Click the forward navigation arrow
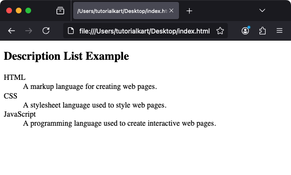Screen dimensions: 291x175 [29, 31]
